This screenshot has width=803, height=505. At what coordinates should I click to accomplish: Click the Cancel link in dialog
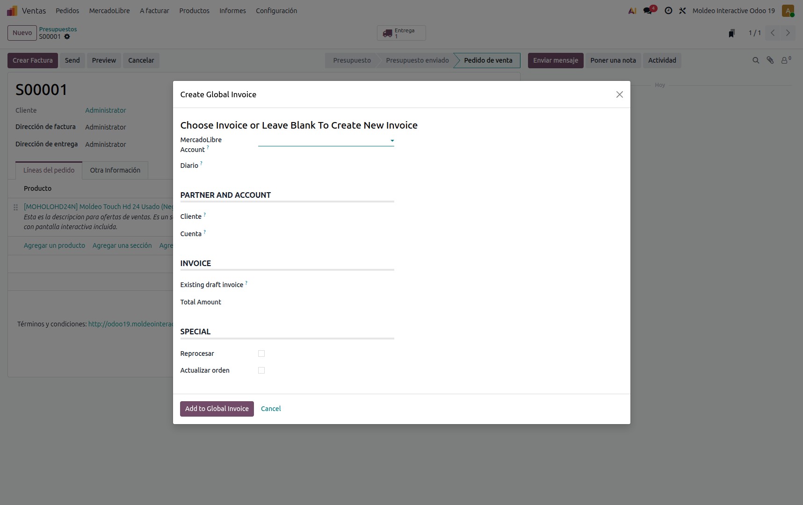(x=271, y=409)
